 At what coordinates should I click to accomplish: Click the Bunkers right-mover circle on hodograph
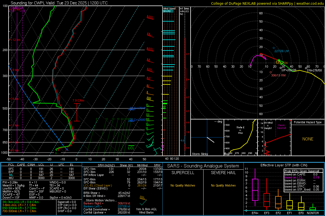(x=271, y=72)
